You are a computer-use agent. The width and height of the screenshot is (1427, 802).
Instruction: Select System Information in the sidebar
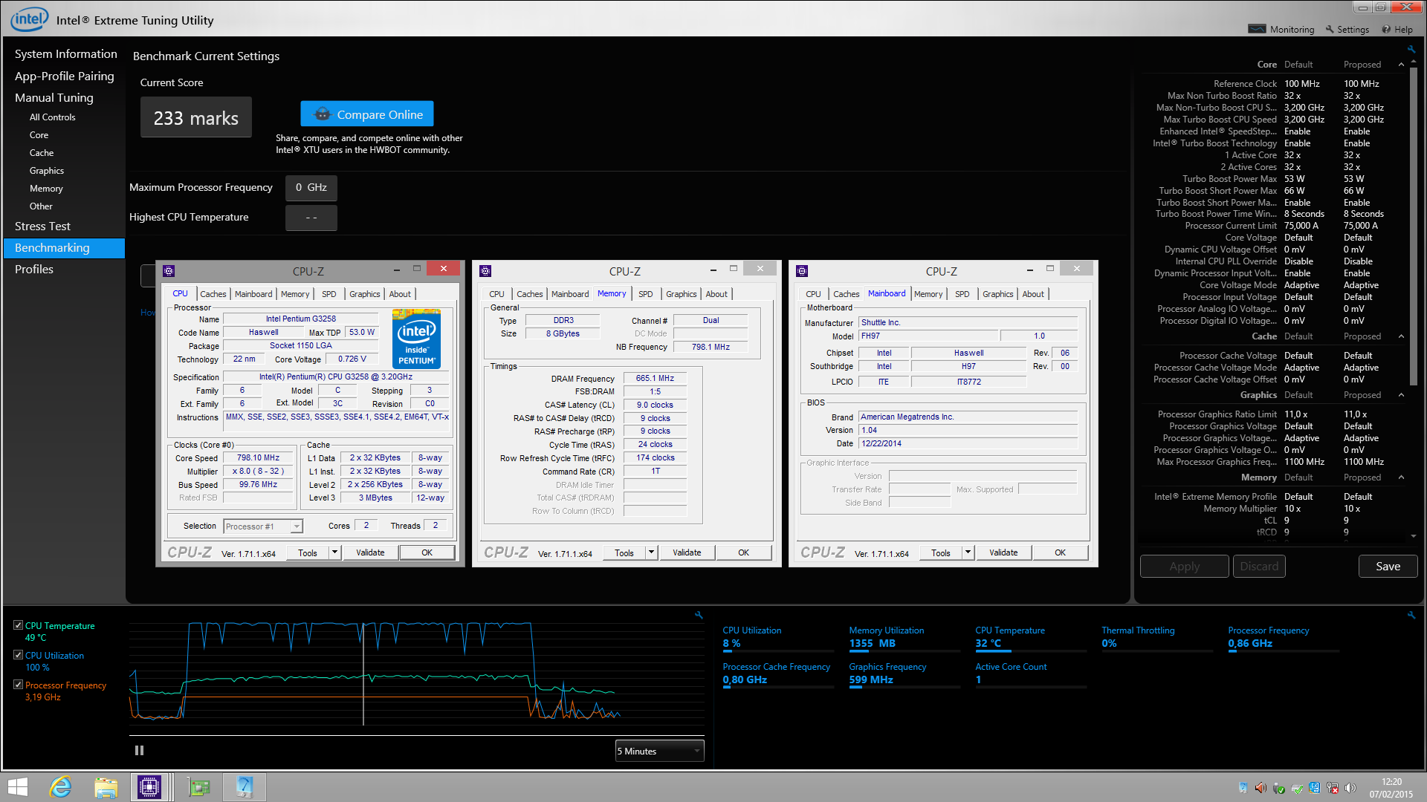pos(65,53)
